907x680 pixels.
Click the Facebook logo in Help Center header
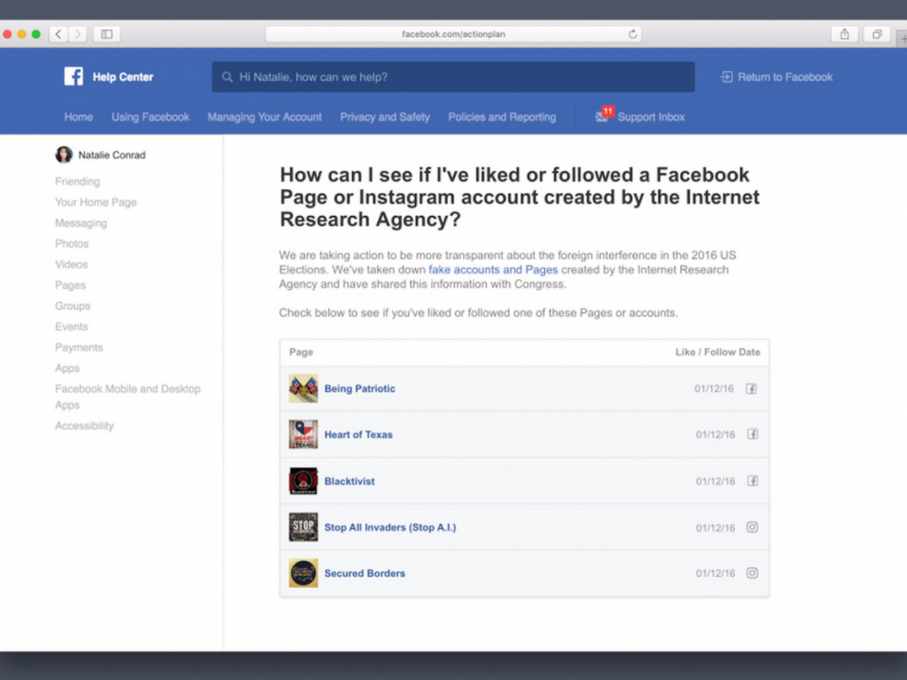click(x=74, y=76)
